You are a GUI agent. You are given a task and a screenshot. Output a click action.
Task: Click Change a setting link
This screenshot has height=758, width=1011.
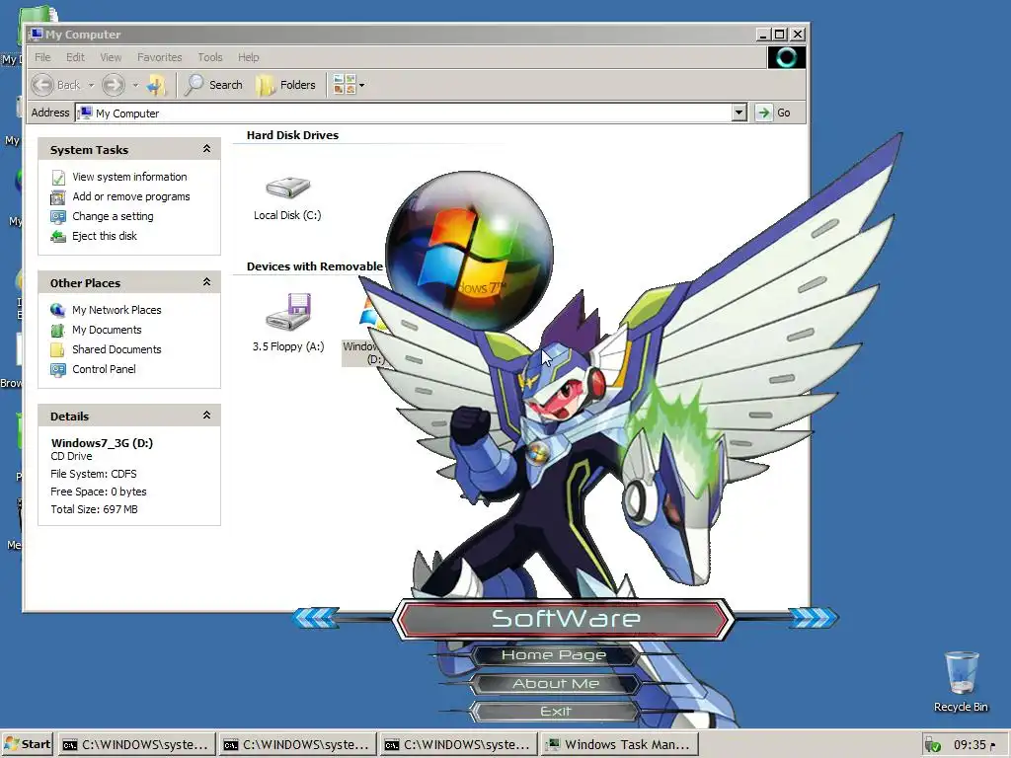[113, 216]
